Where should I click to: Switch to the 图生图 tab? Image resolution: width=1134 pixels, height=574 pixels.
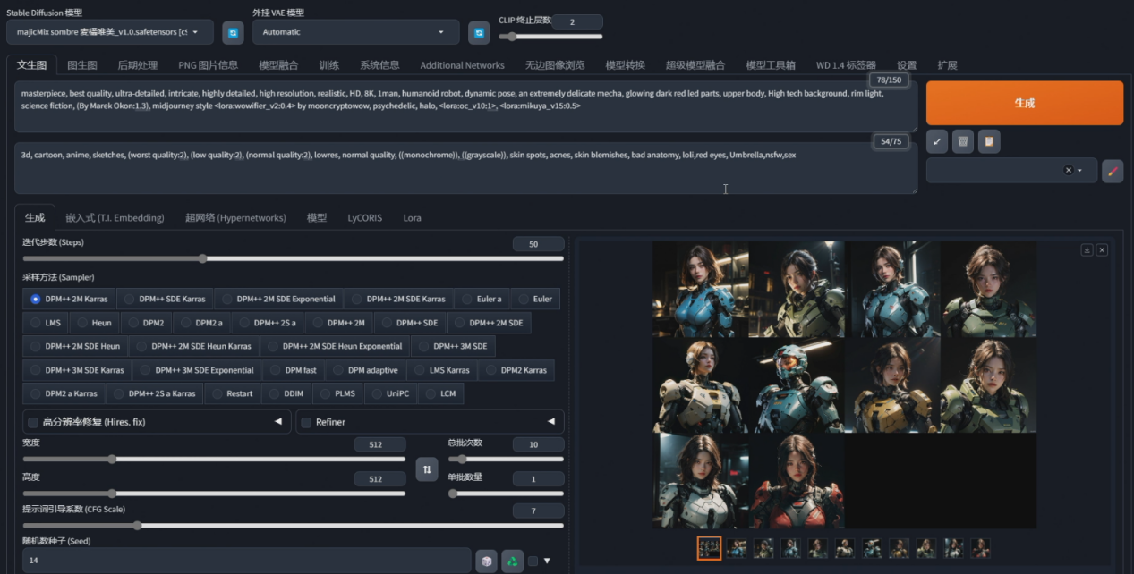(x=82, y=65)
